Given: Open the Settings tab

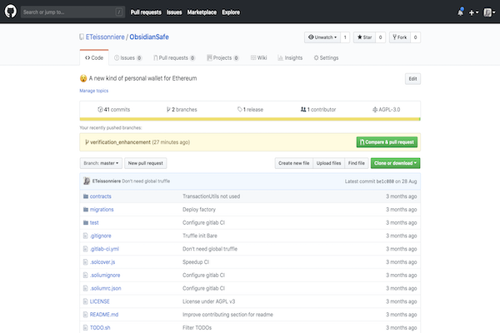Looking at the screenshot, I should click(x=326, y=57).
